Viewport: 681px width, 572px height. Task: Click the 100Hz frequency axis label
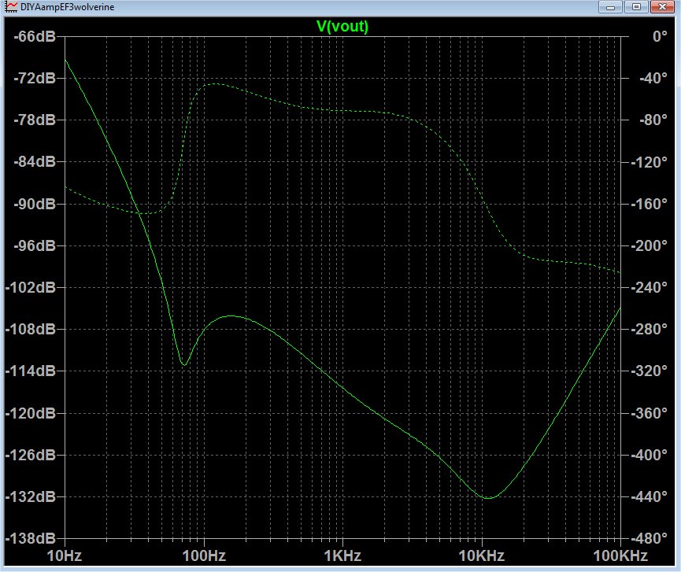(x=204, y=556)
